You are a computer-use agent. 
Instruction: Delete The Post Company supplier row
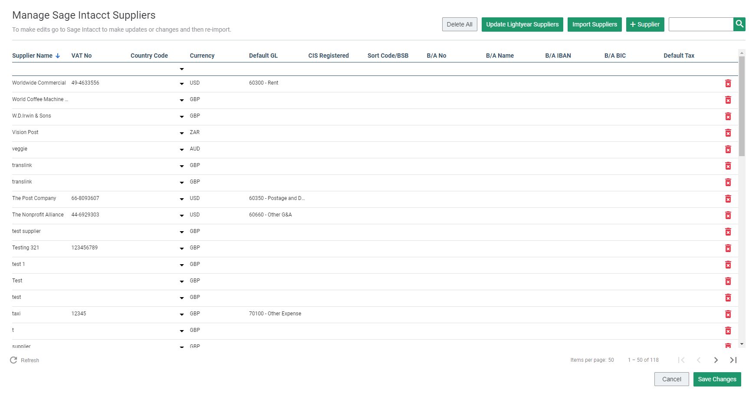click(x=728, y=199)
